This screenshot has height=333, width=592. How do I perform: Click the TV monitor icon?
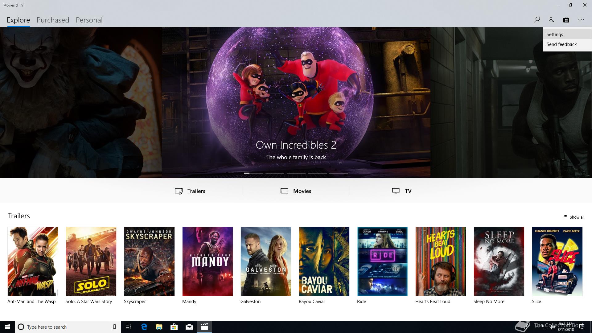(x=396, y=191)
